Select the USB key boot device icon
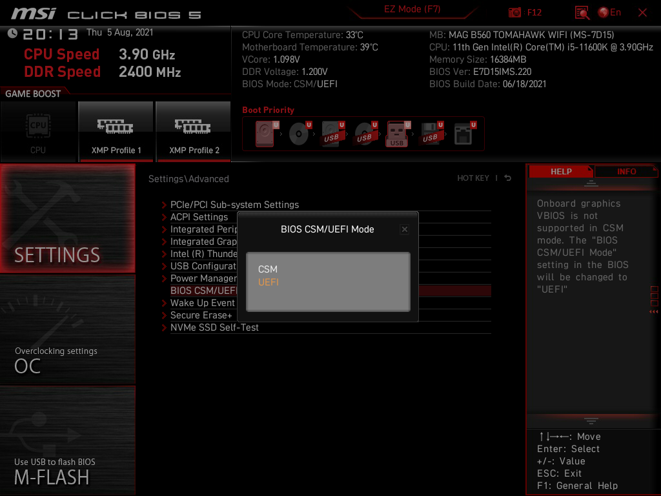Screen dimensions: 661x496 (x=398, y=134)
